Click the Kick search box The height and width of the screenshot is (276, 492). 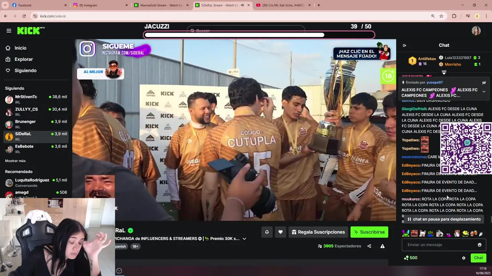pos(246,30)
